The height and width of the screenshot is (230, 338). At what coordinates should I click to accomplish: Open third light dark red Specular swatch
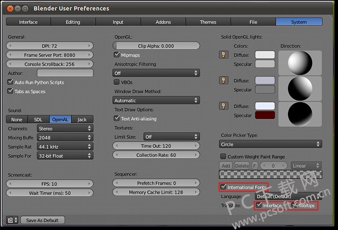pos(265,115)
